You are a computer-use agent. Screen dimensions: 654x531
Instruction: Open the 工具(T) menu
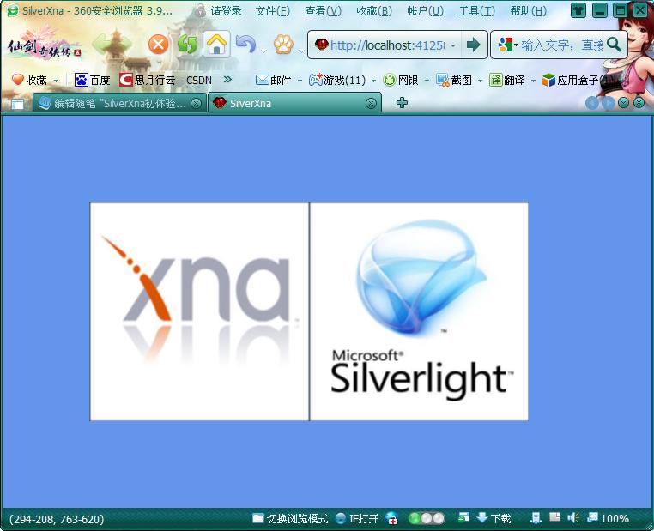(476, 11)
